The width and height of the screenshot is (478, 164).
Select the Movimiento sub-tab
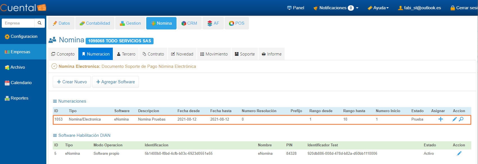coord(214,54)
